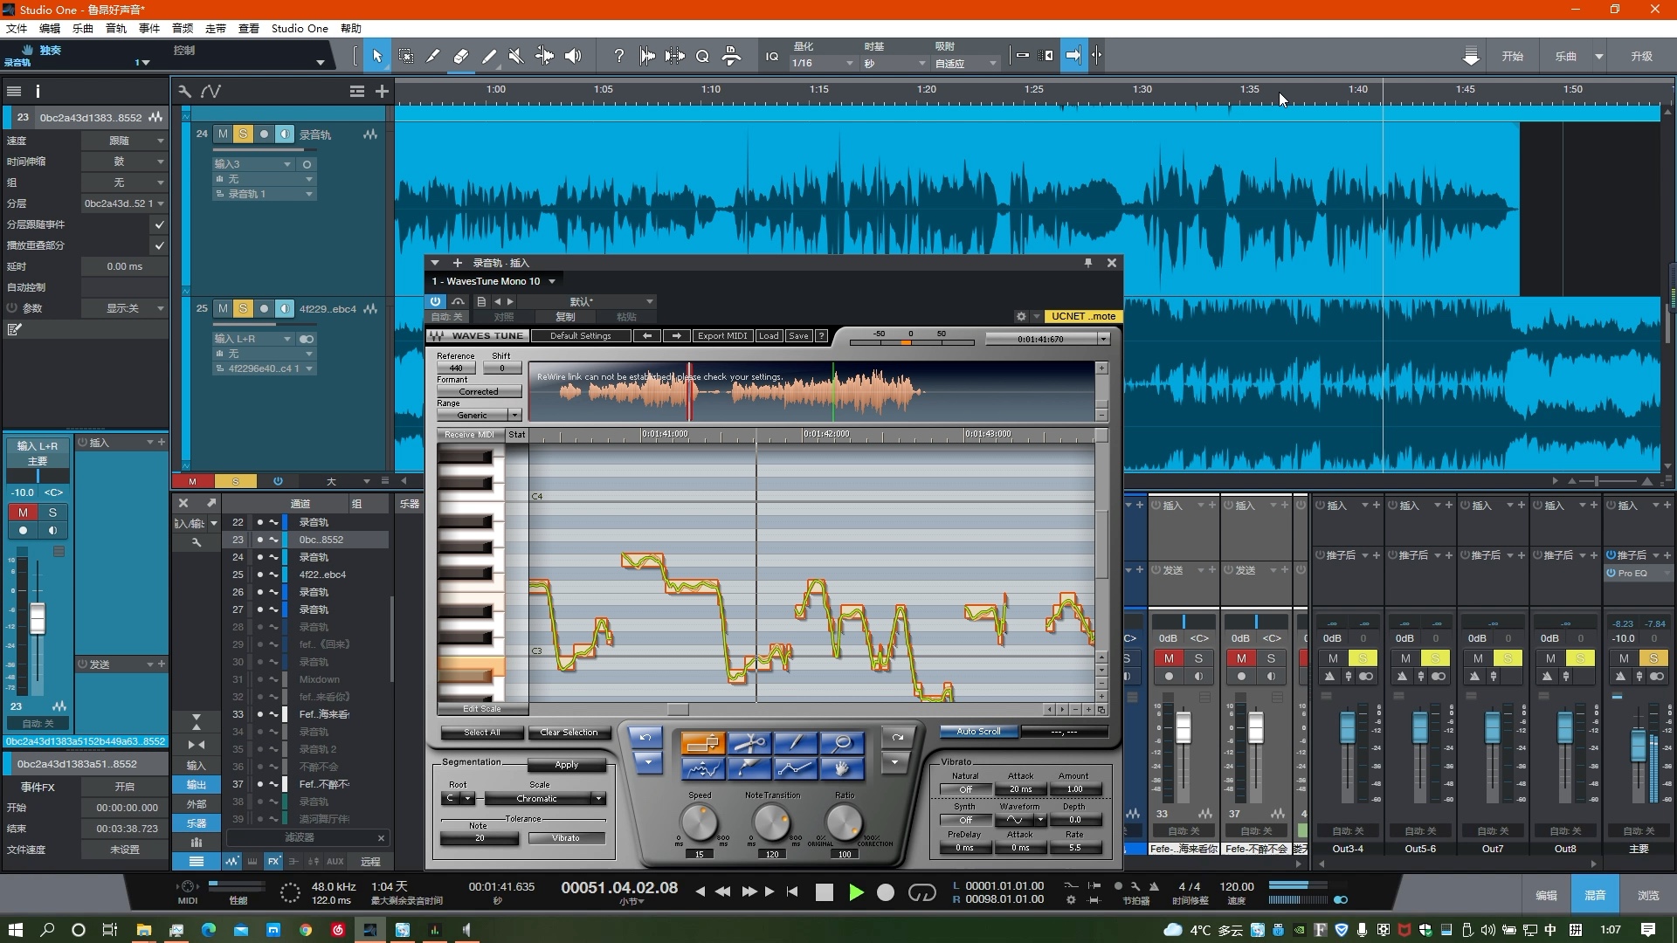Select the Listen speaker tool
Image resolution: width=1677 pixels, height=943 pixels.
tap(573, 56)
